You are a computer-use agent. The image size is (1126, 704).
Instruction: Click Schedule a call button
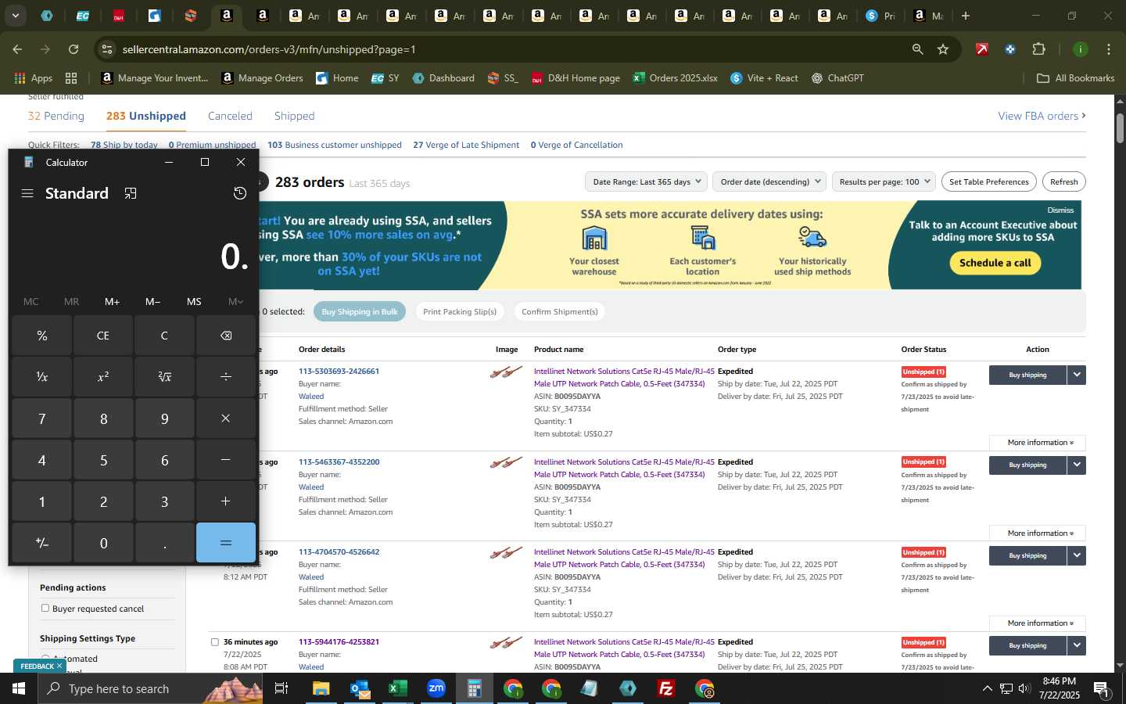click(x=995, y=263)
